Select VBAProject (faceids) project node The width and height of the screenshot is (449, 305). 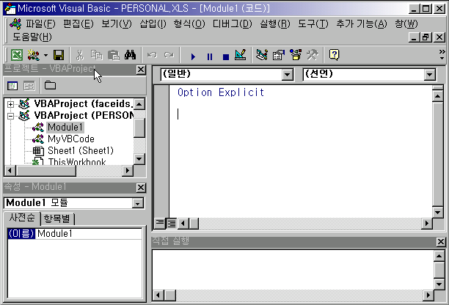tap(84, 103)
